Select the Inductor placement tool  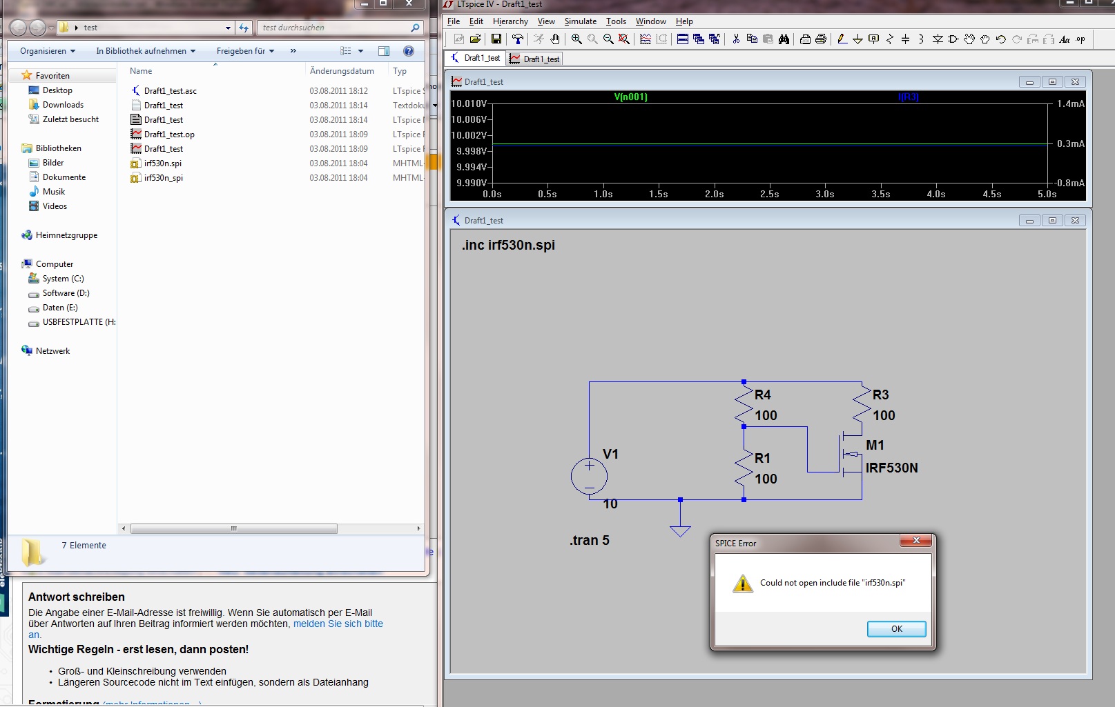point(922,39)
